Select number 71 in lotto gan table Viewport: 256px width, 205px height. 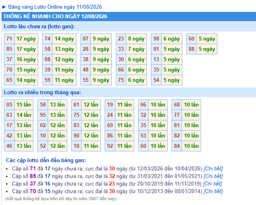9,39
